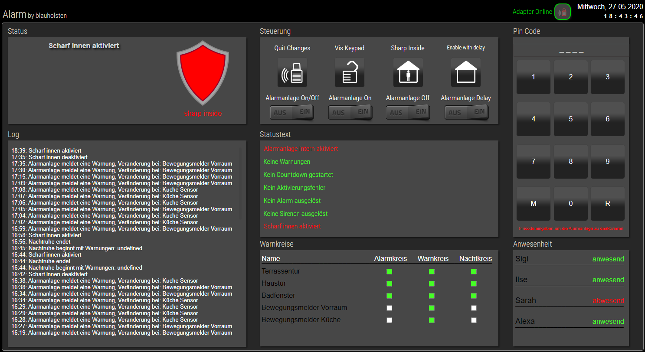Click the date 'Mittwoch, 27.05.2020'
The height and width of the screenshot is (352, 645).
(x=610, y=7)
